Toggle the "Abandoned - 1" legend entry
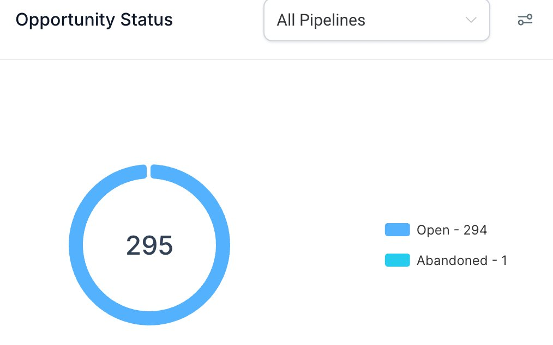The image size is (553, 345). pos(446,261)
